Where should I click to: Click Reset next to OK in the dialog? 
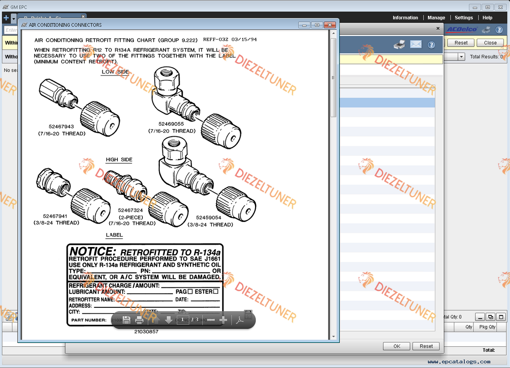[426, 346]
